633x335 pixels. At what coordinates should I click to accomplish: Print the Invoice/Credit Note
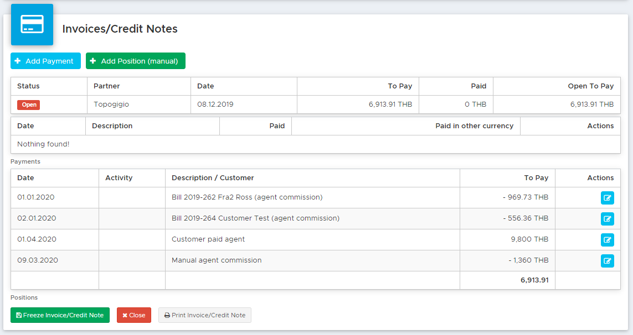[x=205, y=315]
